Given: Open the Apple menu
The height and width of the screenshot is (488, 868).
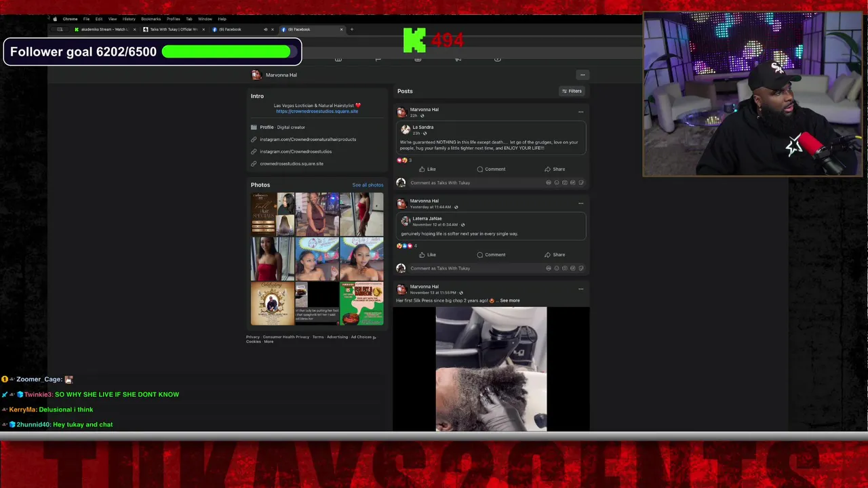Looking at the screenshot, I should click(x=55, y=19).
